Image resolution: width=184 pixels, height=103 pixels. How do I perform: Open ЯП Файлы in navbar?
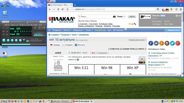click(x=118, y=30)
